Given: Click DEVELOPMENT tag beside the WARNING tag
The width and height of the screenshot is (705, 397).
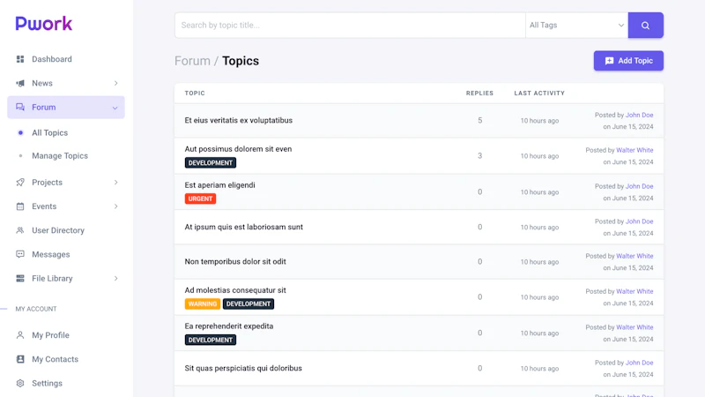Looking at the screenshot, I should point(249,303).
